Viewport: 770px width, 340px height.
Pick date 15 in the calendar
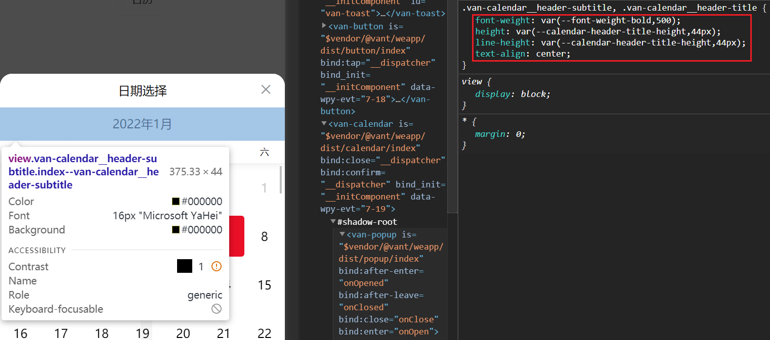tap(265, 285)
